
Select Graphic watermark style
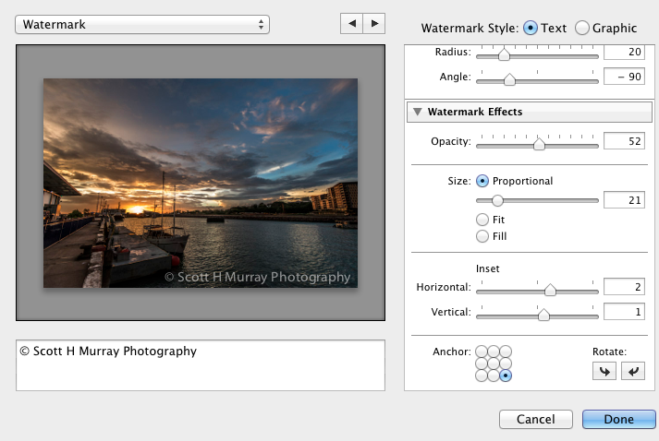[x=582, y=28]
